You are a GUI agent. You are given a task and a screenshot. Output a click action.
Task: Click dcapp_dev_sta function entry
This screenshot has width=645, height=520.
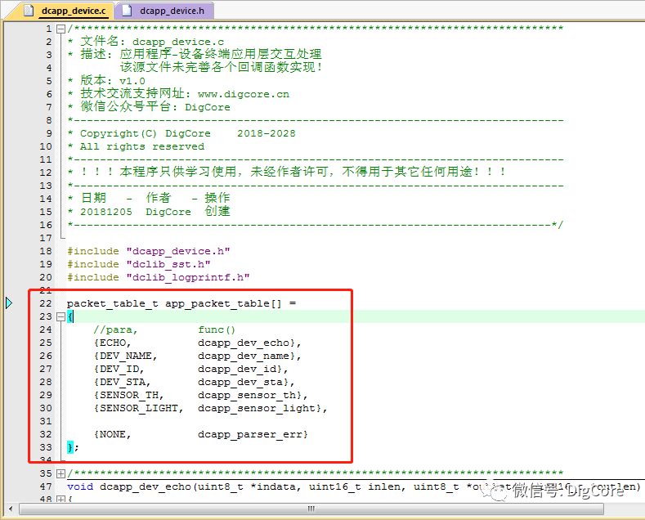point(240,382)
